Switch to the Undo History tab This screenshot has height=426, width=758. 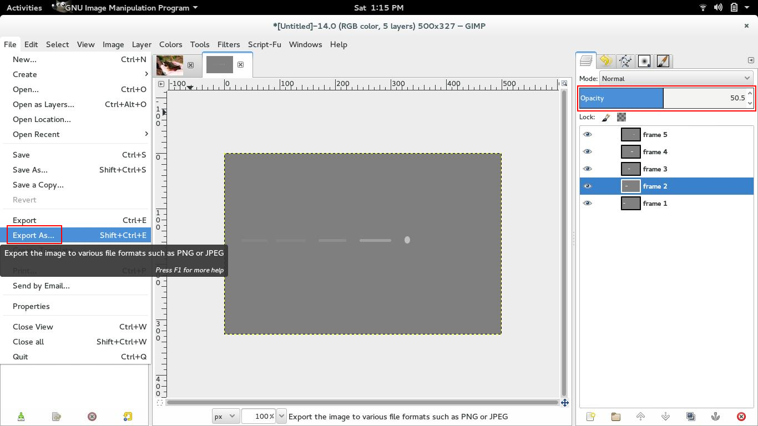click(605, 61)
